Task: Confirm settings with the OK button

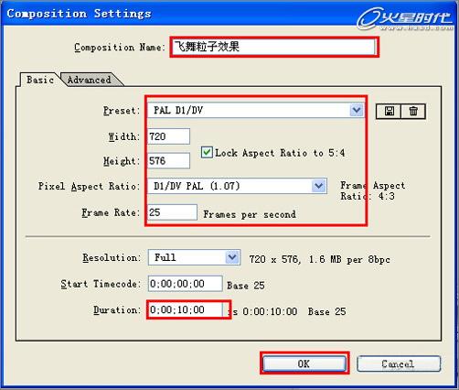Action: pyautogui.click(x=304, y=363)
